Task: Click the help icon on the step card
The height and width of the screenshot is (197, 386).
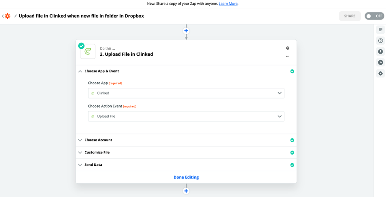Action: pyautogui.click(x=288, y=48)
